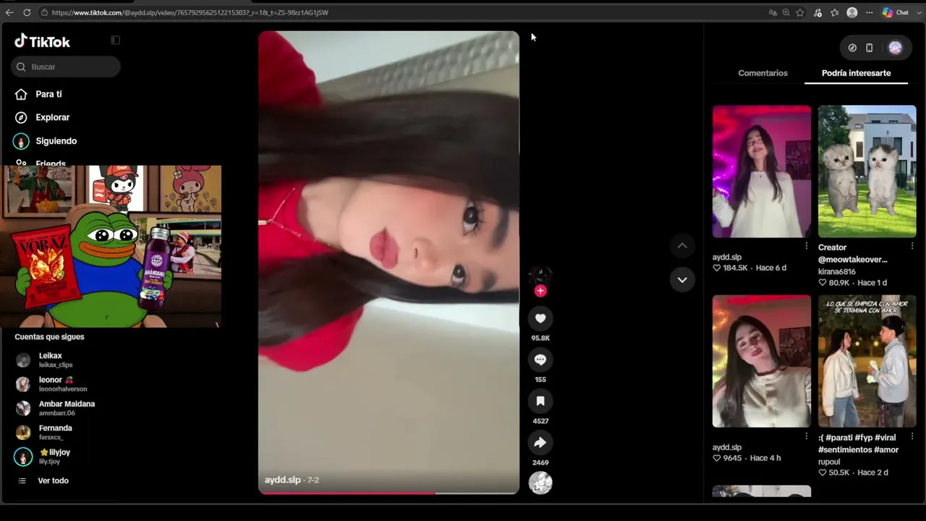
Task: Collapse the TikTok sidebar panel icon
Action: 115,41
